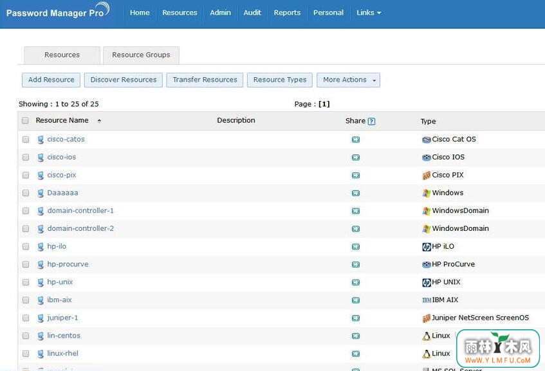545x371 pixels.
Task: Check the cisco-catos row checkbox
Action: click(26, 140)
